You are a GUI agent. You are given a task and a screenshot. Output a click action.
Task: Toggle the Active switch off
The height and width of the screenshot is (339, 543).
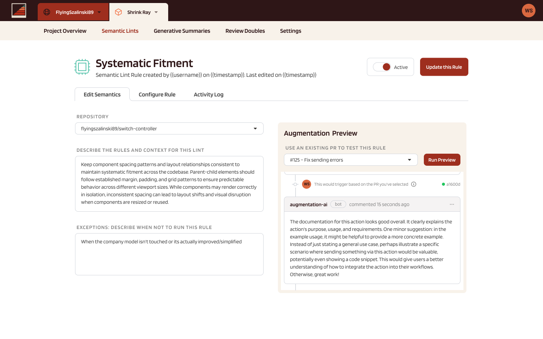coord(382,67)
